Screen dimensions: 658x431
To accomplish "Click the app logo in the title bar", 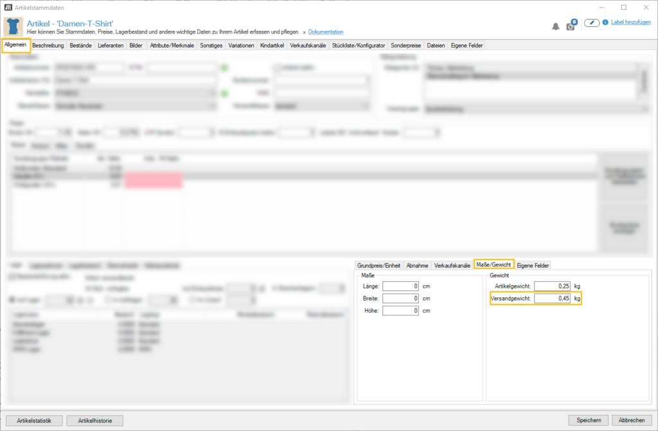I will click(x=7, y=7).
